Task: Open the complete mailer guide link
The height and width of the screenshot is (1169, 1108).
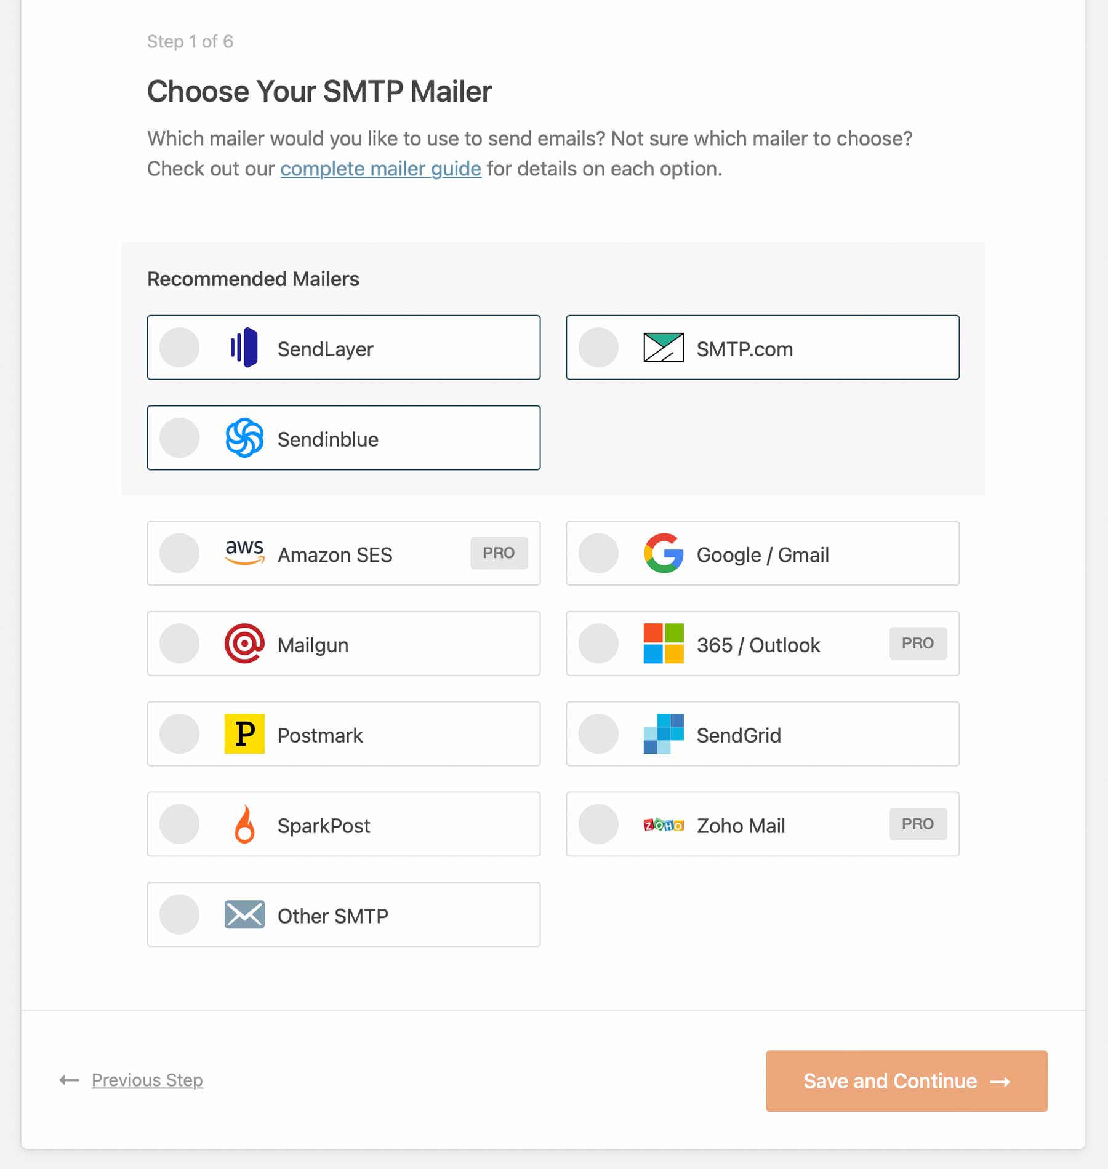Action: click(x=380, y=169)
